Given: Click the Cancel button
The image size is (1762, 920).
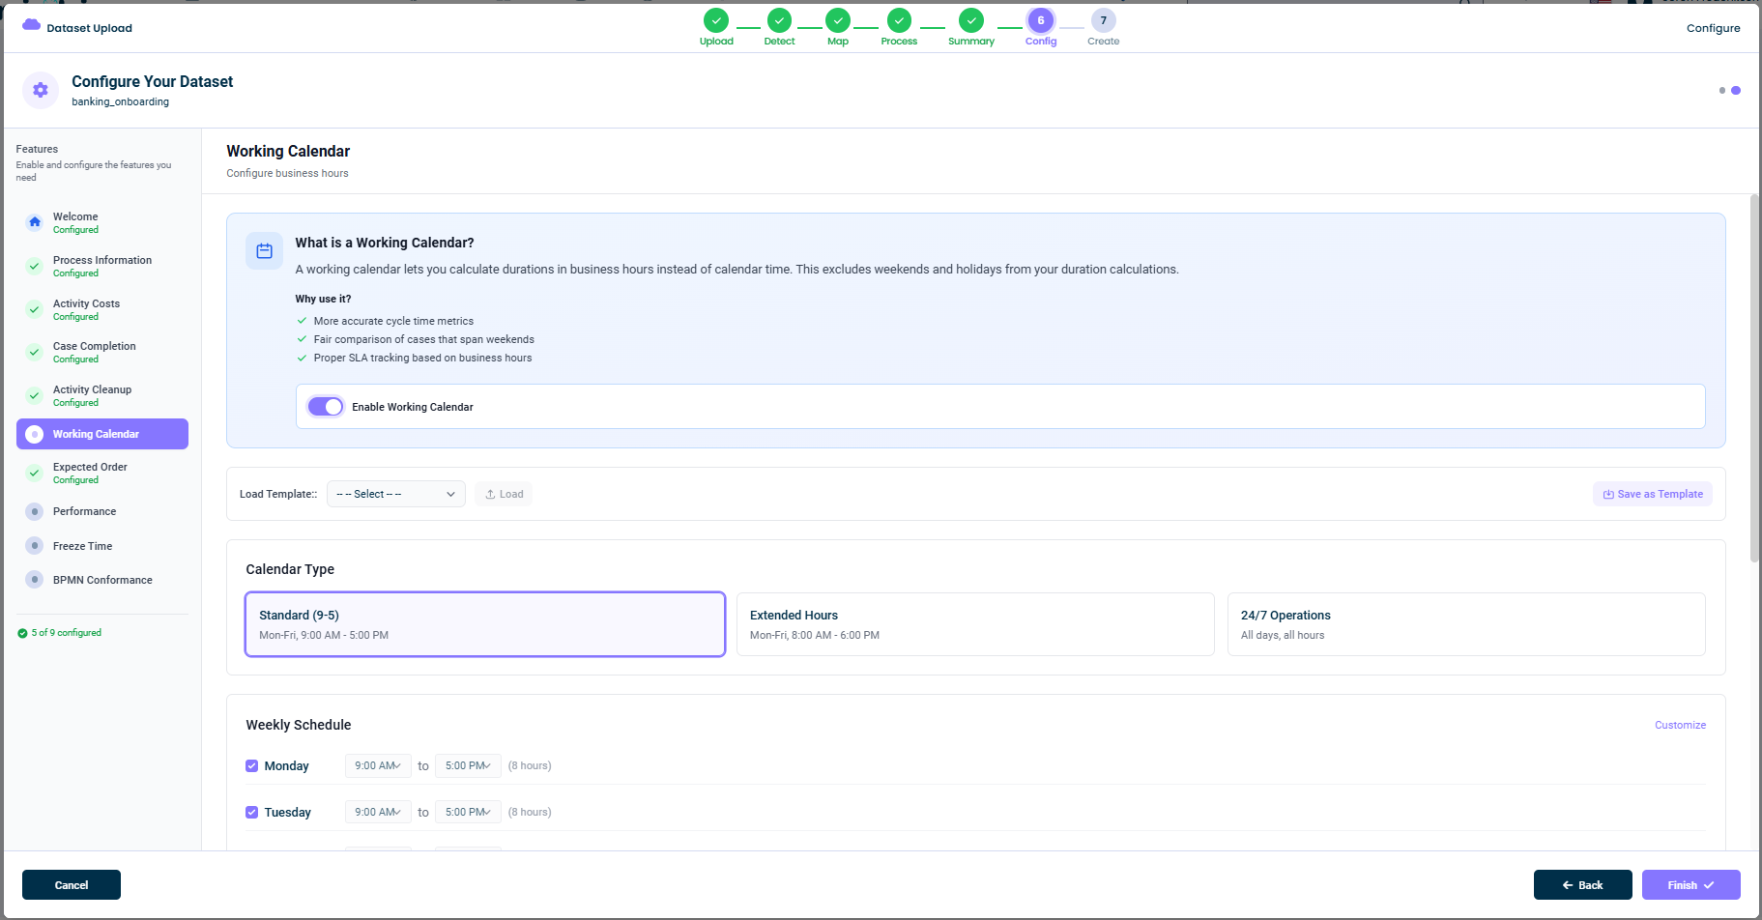Looking at the screenshot, I should pyautogui.click(x=72, y=885).
